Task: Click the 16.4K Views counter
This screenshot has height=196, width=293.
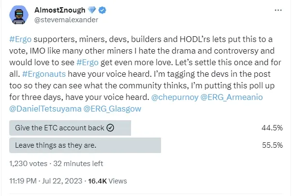Action: (x=107, y=181)
